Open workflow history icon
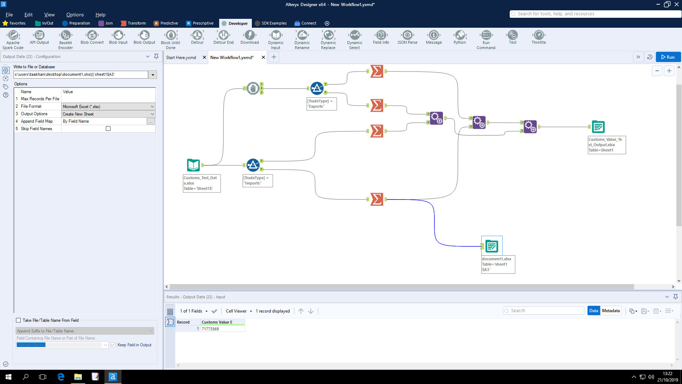 650,57
